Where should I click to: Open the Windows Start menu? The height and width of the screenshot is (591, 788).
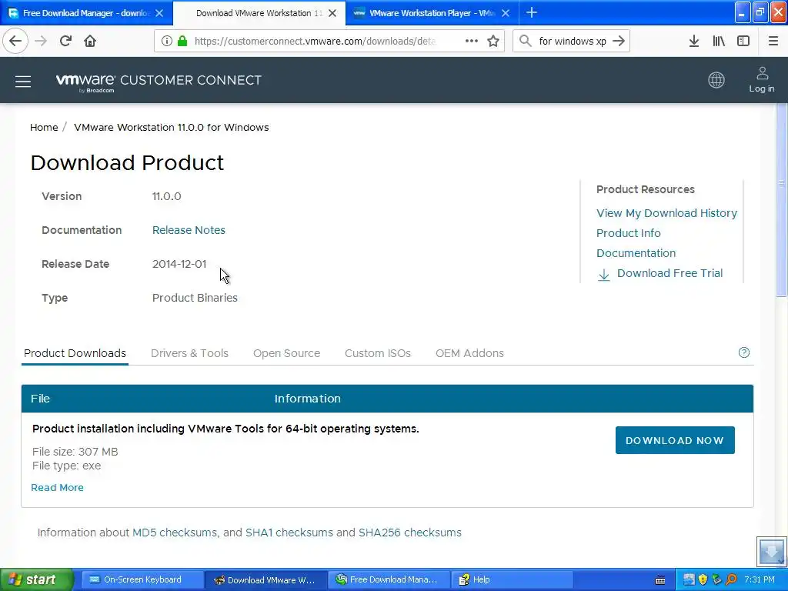36,579
